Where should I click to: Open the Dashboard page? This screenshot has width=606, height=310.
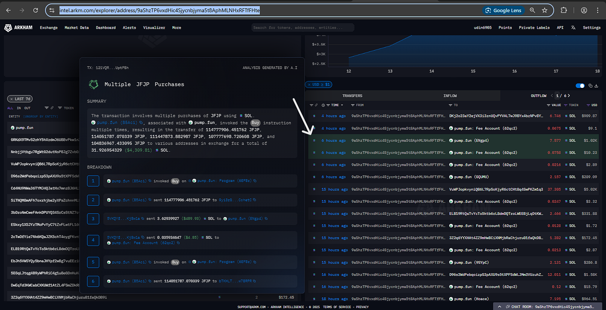click(106, 28)
